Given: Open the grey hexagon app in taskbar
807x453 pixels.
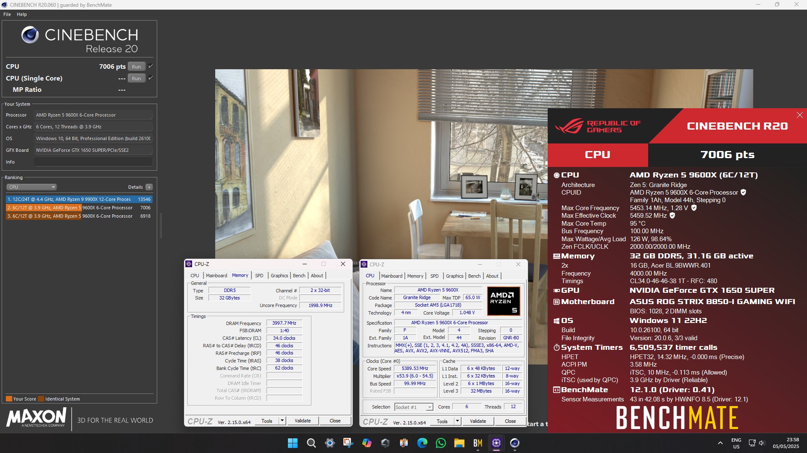Looking at the screenshot, I should tap(385, 443).
